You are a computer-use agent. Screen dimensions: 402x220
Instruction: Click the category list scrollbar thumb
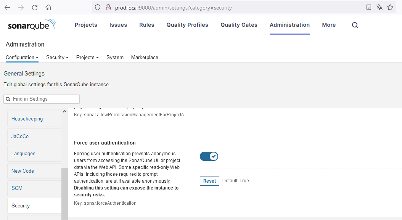(64, 194)
